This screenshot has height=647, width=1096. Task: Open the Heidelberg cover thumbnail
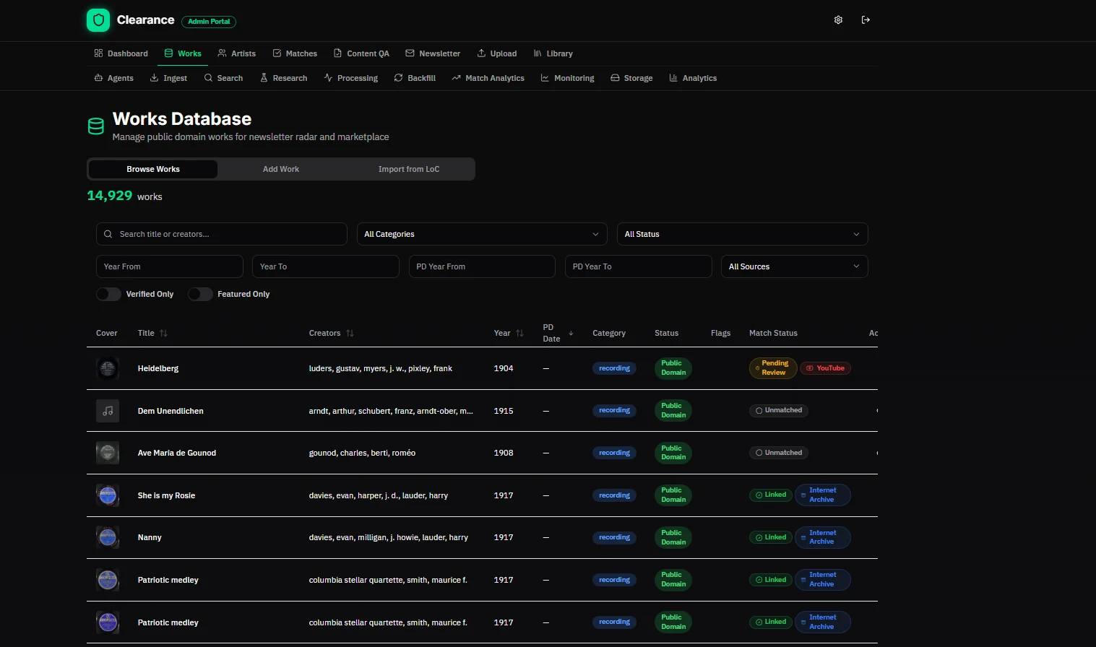(x=108, y=368)
